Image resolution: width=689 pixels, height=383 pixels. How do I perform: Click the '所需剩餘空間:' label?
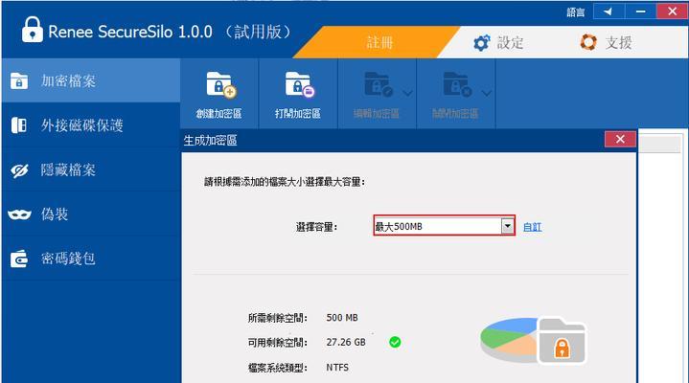point(277,318)
